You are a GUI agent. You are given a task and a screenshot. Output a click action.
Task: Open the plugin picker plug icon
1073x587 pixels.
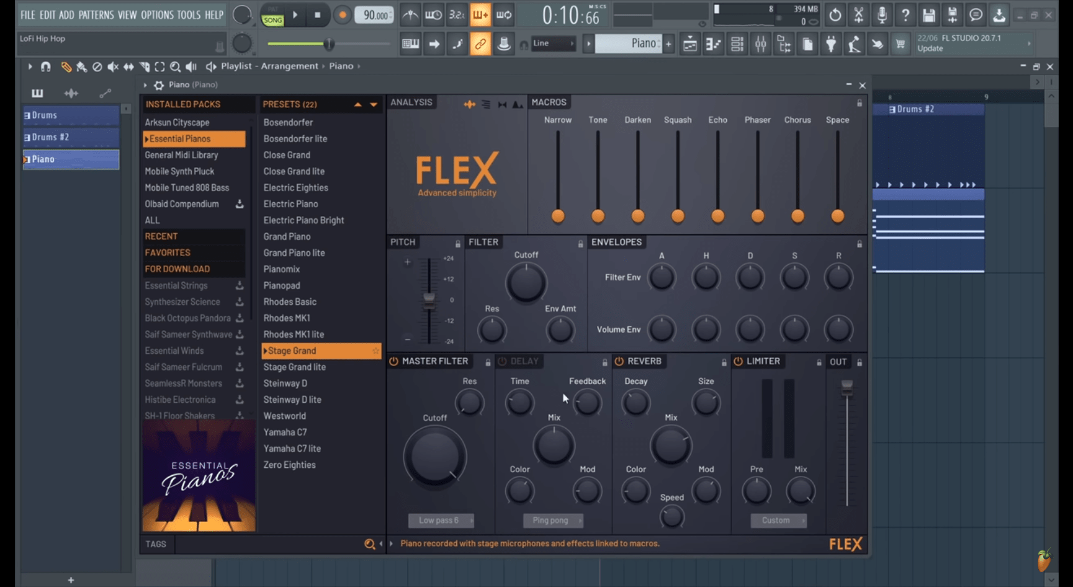point(830,44)
